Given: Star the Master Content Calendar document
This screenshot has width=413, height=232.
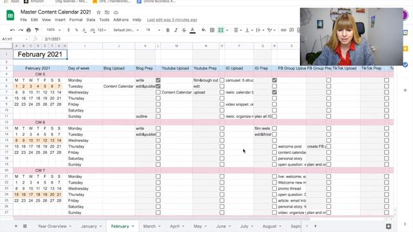Looking at the screenshot, I should pos(99,12).
